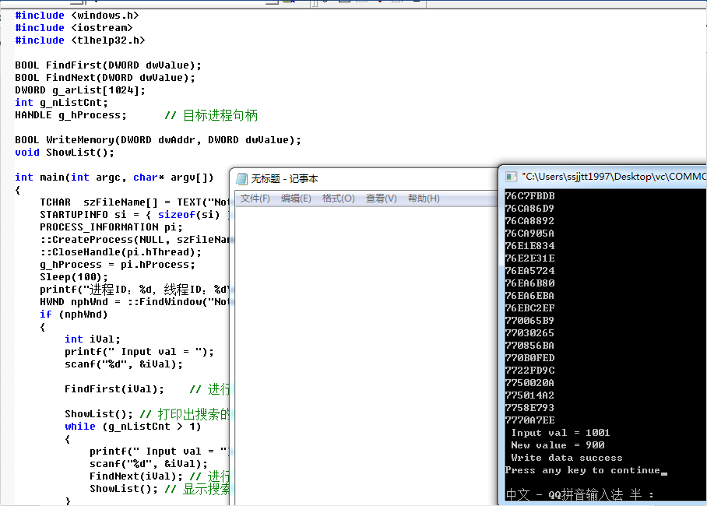
Task: Click the FindNext(iVal); call line
Action: [135, 476]
